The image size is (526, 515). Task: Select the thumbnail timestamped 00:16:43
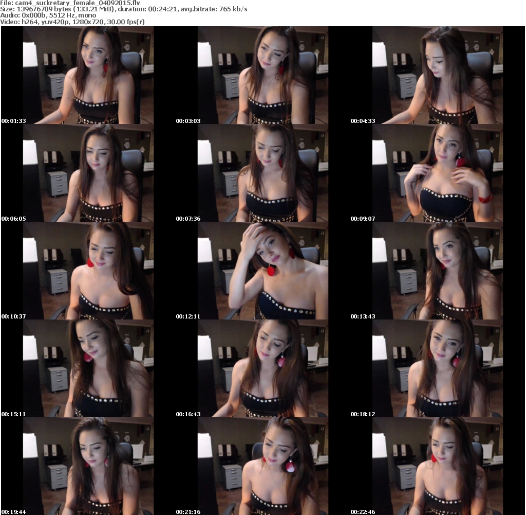pyautogui.click(x=262, y=369)
